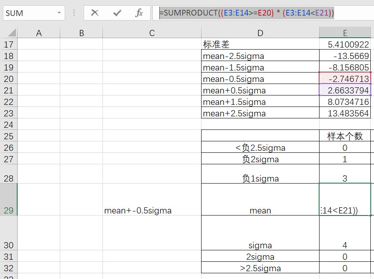The image size is (374, 279).
Task: Select row 25 header
Action: [9, 136]
